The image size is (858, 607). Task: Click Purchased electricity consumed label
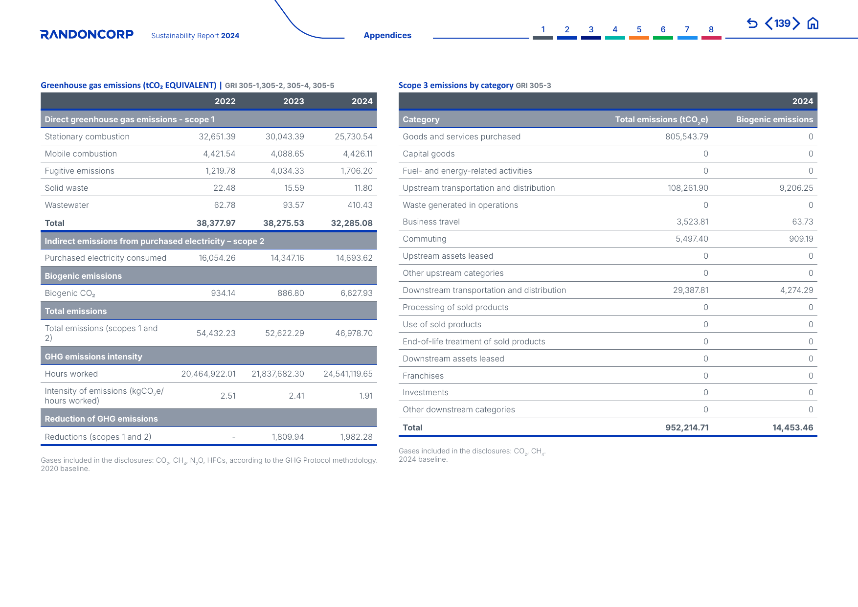[106, 258]
